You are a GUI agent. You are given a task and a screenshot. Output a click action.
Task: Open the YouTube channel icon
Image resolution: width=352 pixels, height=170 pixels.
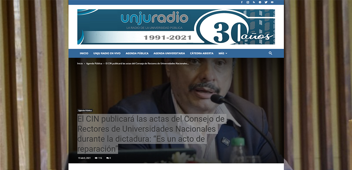(x=272, y=2)
